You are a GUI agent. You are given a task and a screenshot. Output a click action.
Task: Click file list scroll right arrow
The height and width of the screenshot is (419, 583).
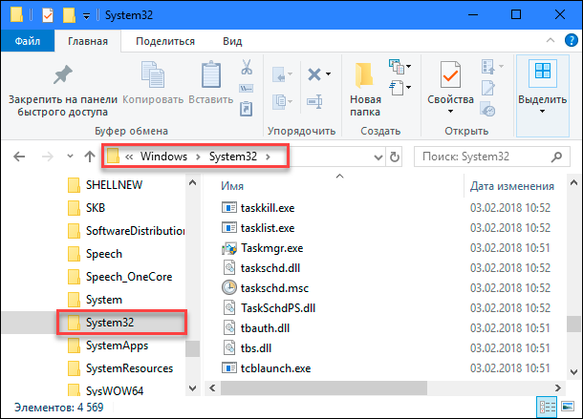click(558, 388)
